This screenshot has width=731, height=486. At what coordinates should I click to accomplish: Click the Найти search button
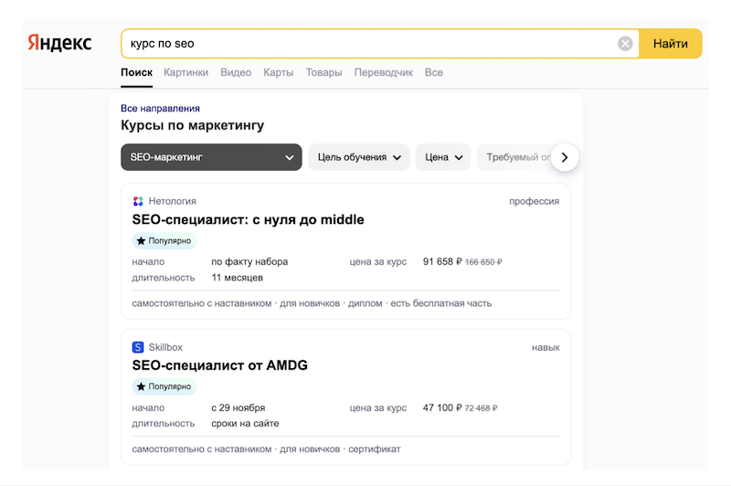click(671, 44)
